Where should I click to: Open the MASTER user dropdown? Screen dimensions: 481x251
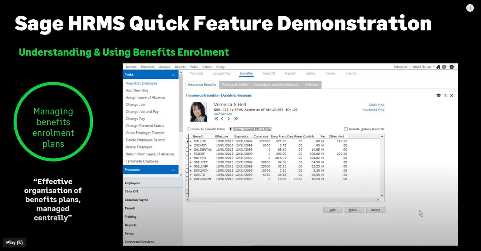[424, 67]
